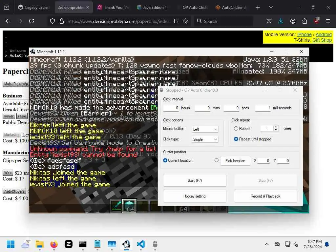Viewport: 336px width, 252px height.
Task: Open Firefox hamburger application menu
Action: tap(328, 21)
